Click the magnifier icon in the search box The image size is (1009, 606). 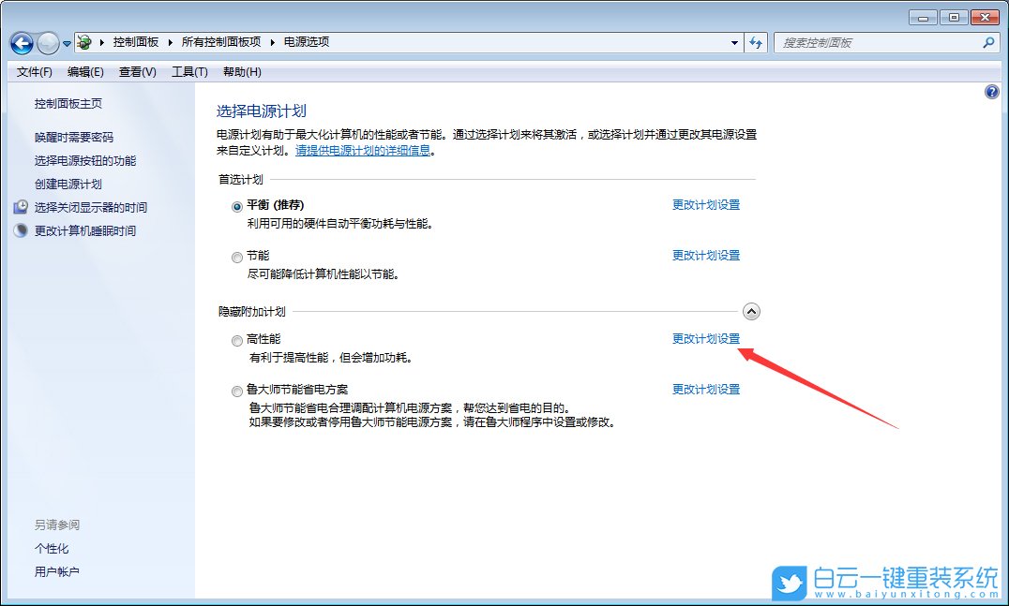[989, 42]
